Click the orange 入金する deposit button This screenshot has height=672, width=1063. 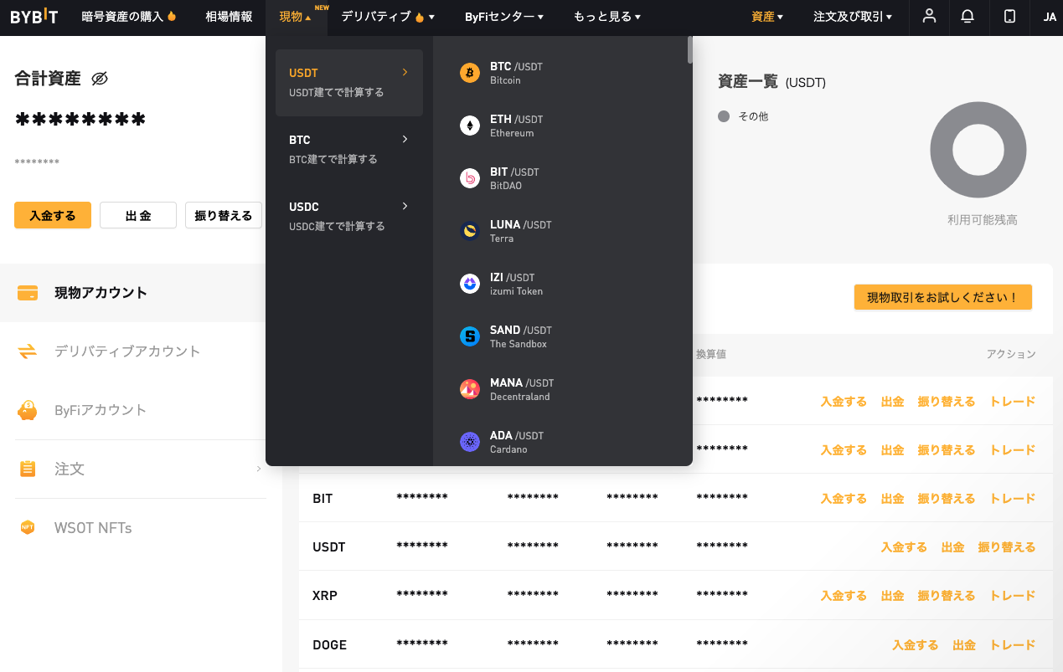pos(53,215)
